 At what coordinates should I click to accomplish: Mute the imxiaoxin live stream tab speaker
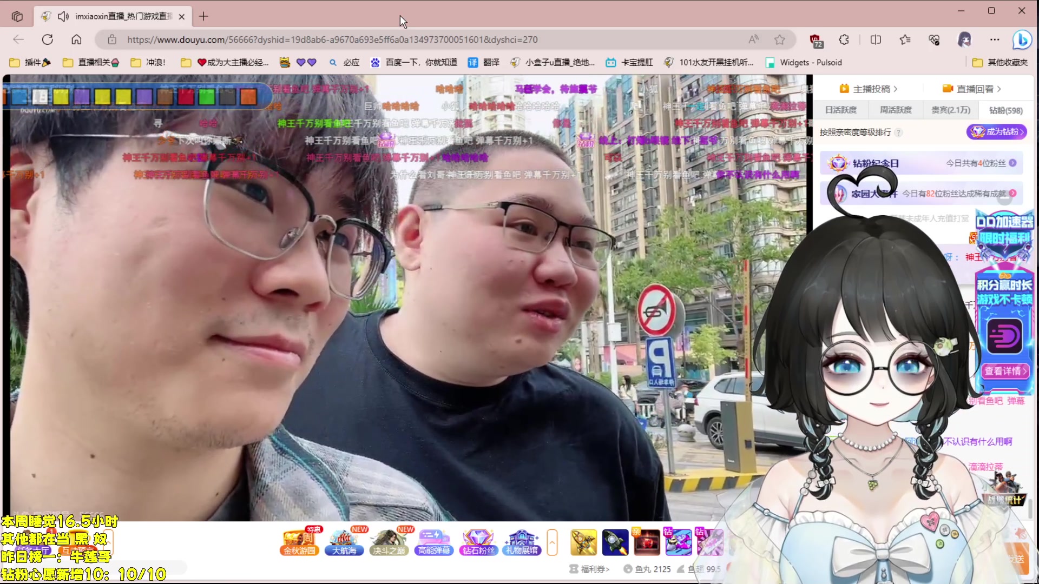coord(63,16)
